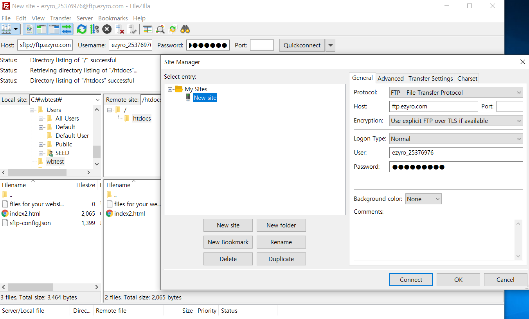529x319 pixels.
Task: Click the Site Manager Host field
Action: (x=434, y=106)
